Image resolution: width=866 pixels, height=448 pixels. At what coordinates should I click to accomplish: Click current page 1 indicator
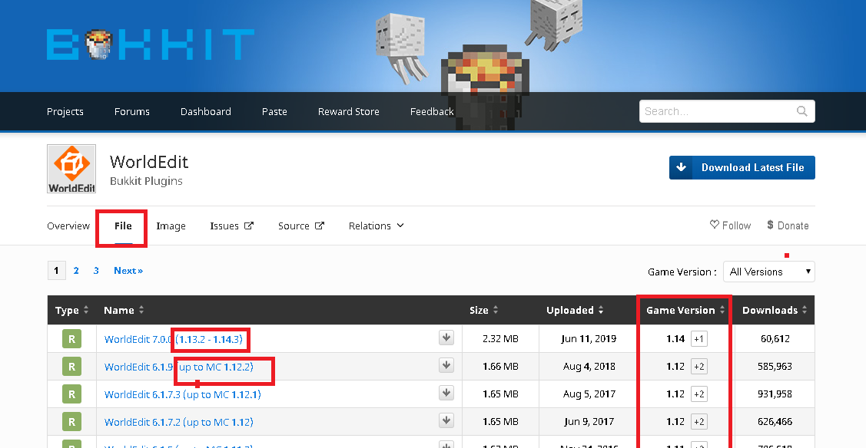[56, 271]
